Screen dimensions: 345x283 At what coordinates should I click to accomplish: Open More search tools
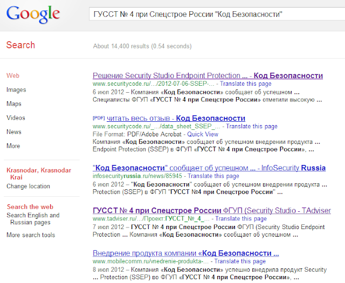(x=31, y=235)
